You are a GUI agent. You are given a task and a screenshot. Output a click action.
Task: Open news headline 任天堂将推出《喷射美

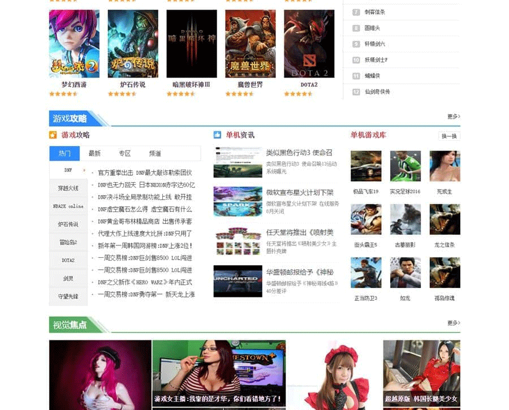point(300,232)
